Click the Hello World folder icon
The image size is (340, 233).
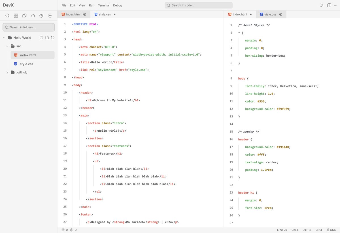(x=10, y=38)
